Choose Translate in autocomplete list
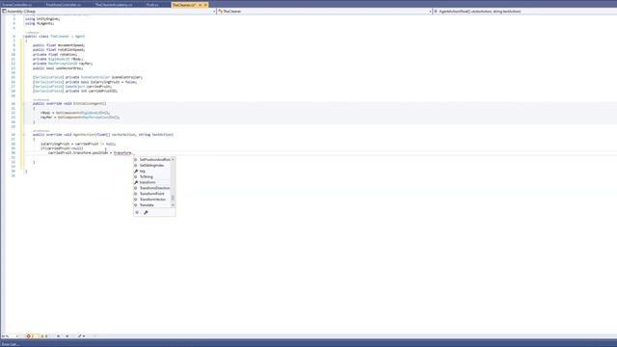Image resolution: width=617 pixels, height=347 pixels. click(x=152, y=205)
